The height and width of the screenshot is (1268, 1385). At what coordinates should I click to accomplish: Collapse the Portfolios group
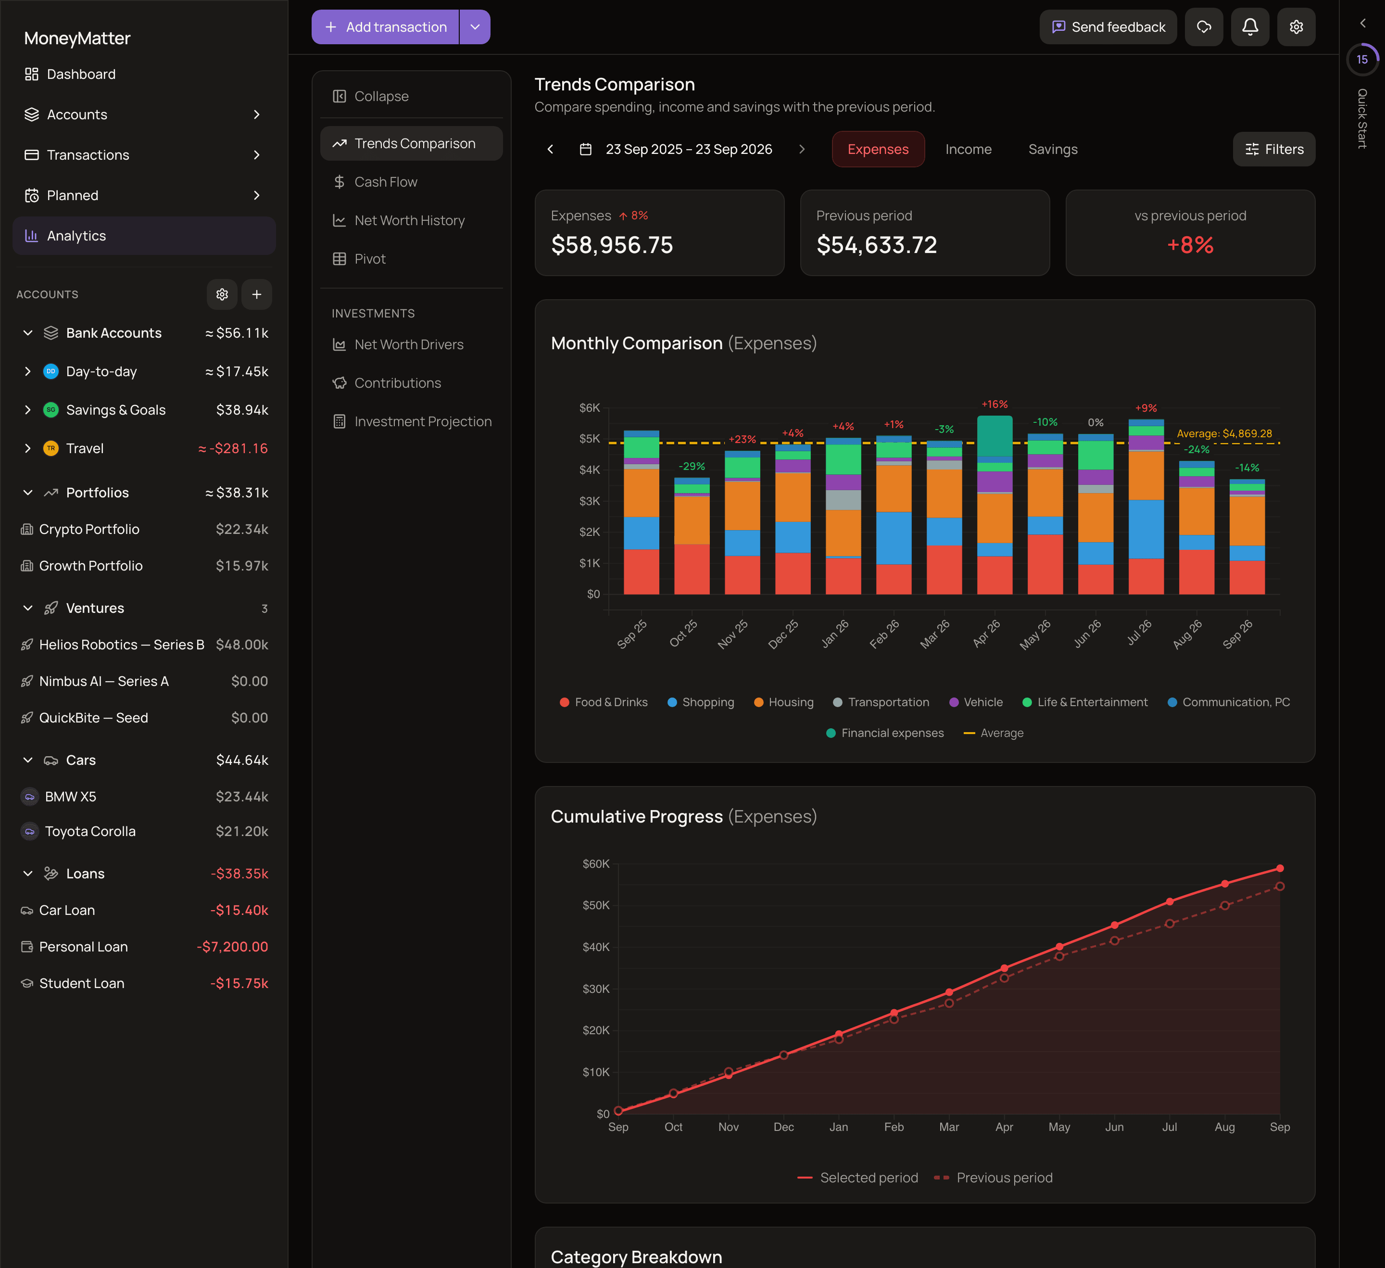click(x=27, y=493)
